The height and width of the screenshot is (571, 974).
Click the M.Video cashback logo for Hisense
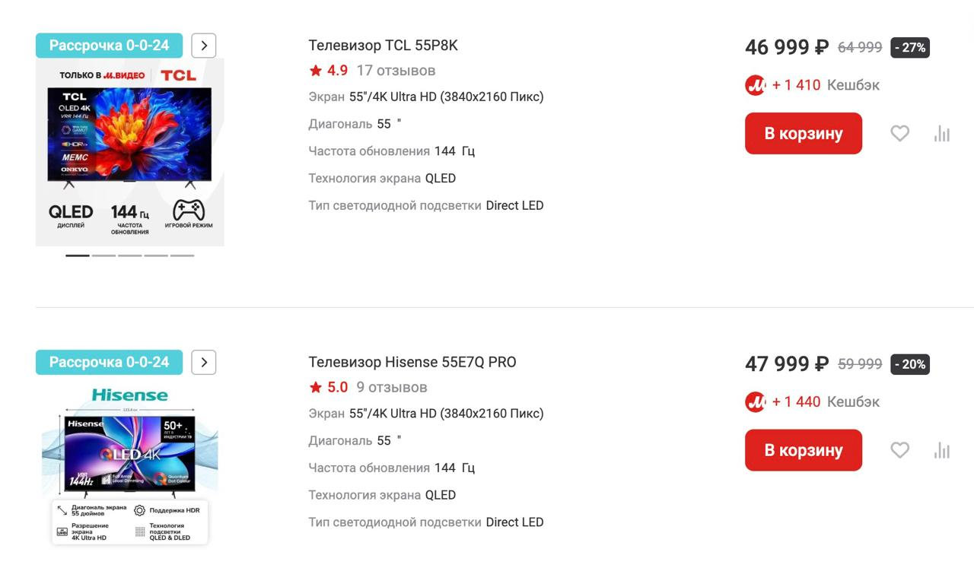pyautogui.click(x=756, y=402)
